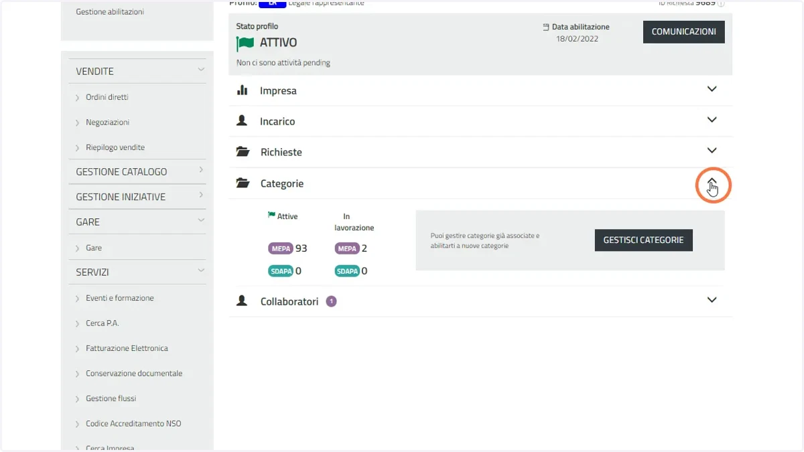This screenshot has width=804, height=452.
Task: Click the bar chart icon next to Impresa
Action: tap(243, 90)
